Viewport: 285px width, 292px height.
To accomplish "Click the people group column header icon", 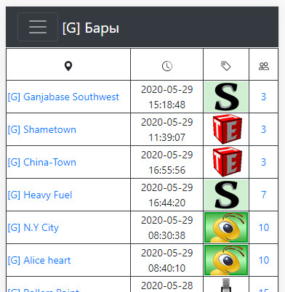I will (x=264, y=66).
